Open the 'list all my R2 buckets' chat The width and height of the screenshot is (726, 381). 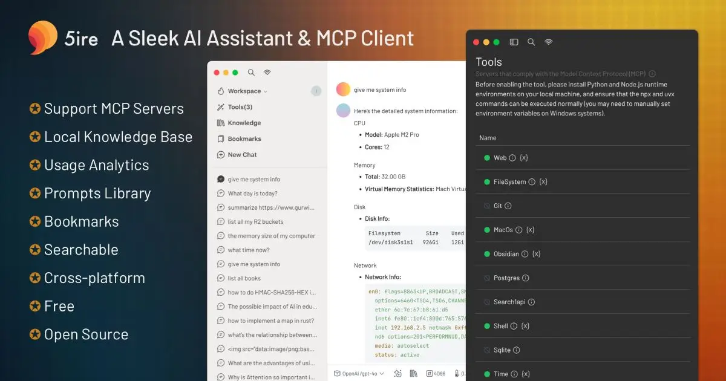[255, 222]
